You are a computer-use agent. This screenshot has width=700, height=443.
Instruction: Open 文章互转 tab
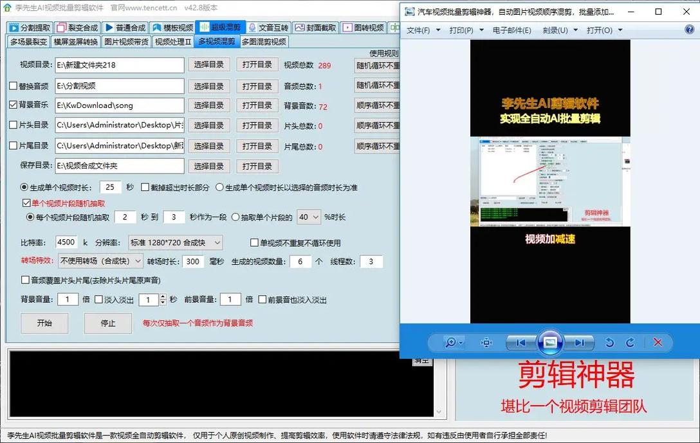(268, 28)
